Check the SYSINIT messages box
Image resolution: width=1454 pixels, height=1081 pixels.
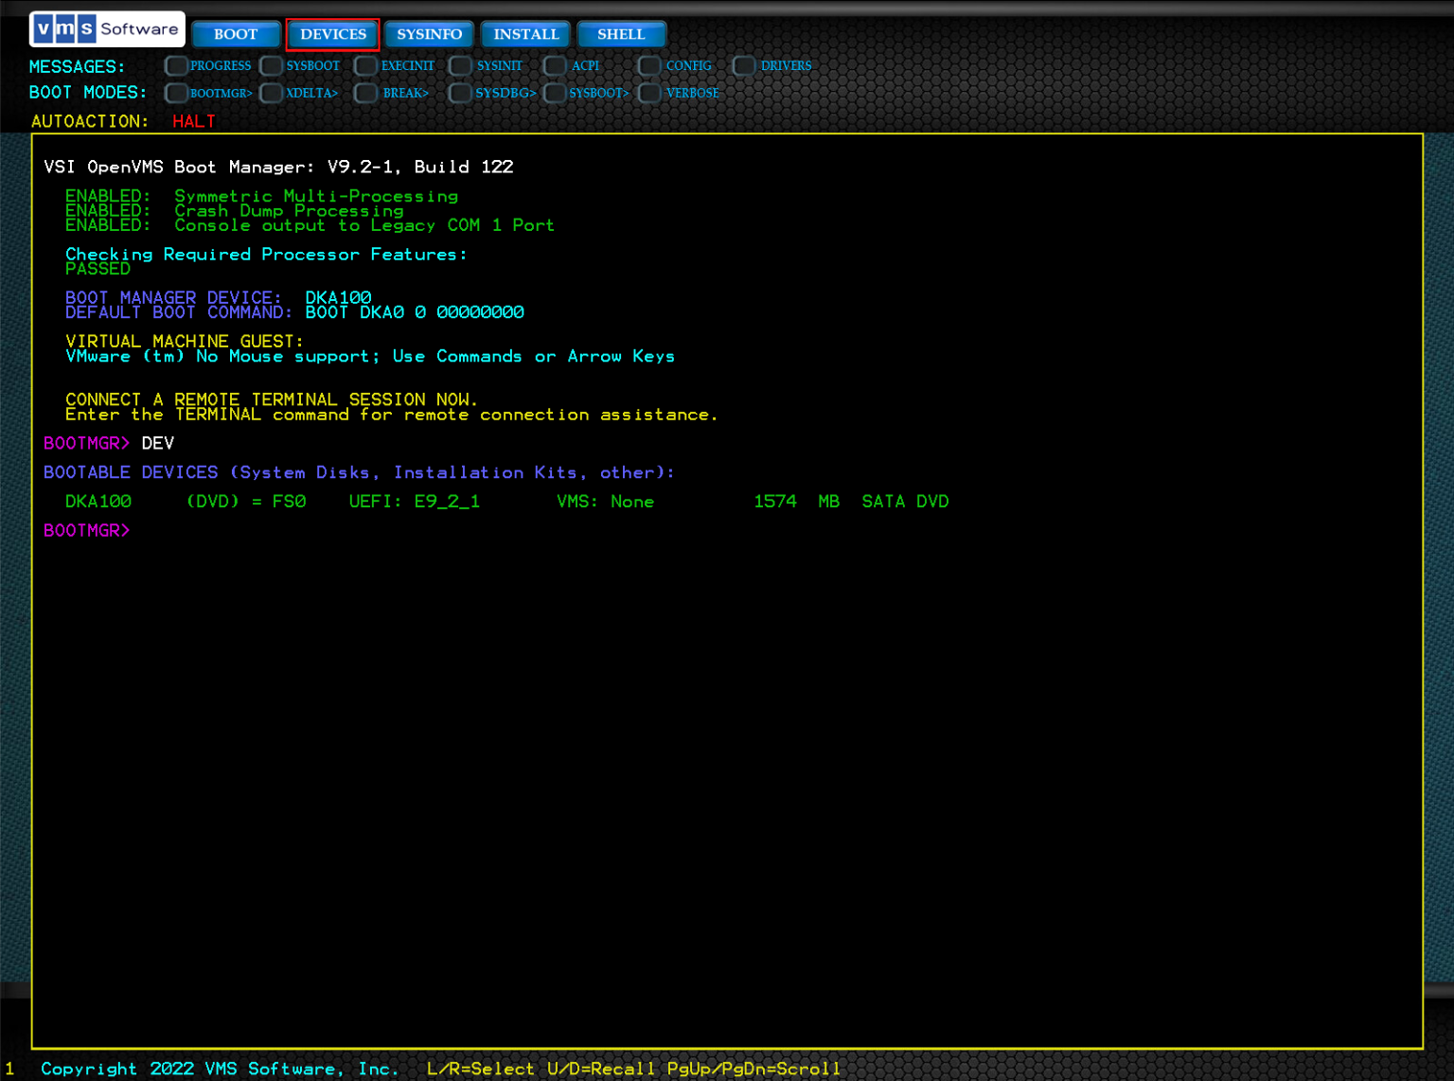coord(460,65)
